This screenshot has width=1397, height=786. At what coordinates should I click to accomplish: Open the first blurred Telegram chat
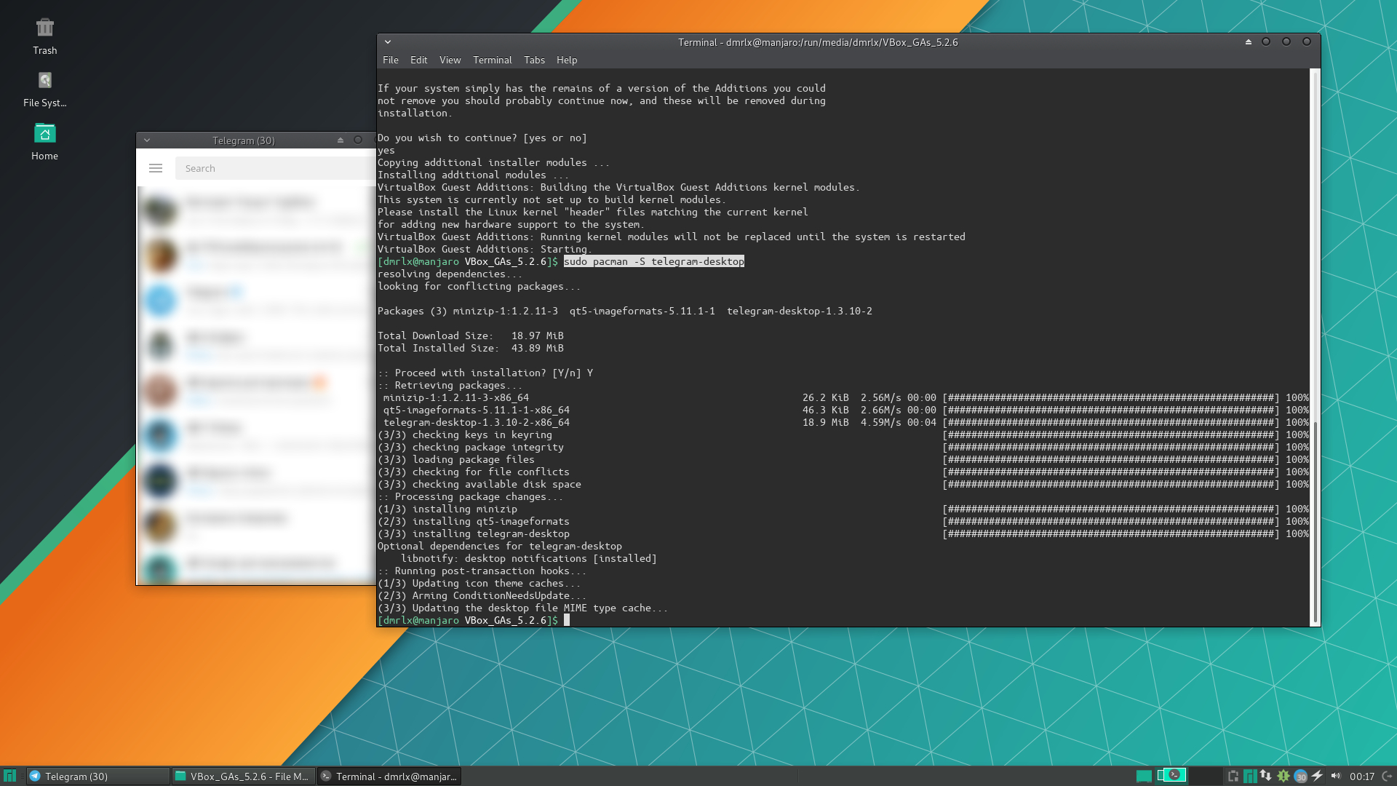(x=256, y=210)
